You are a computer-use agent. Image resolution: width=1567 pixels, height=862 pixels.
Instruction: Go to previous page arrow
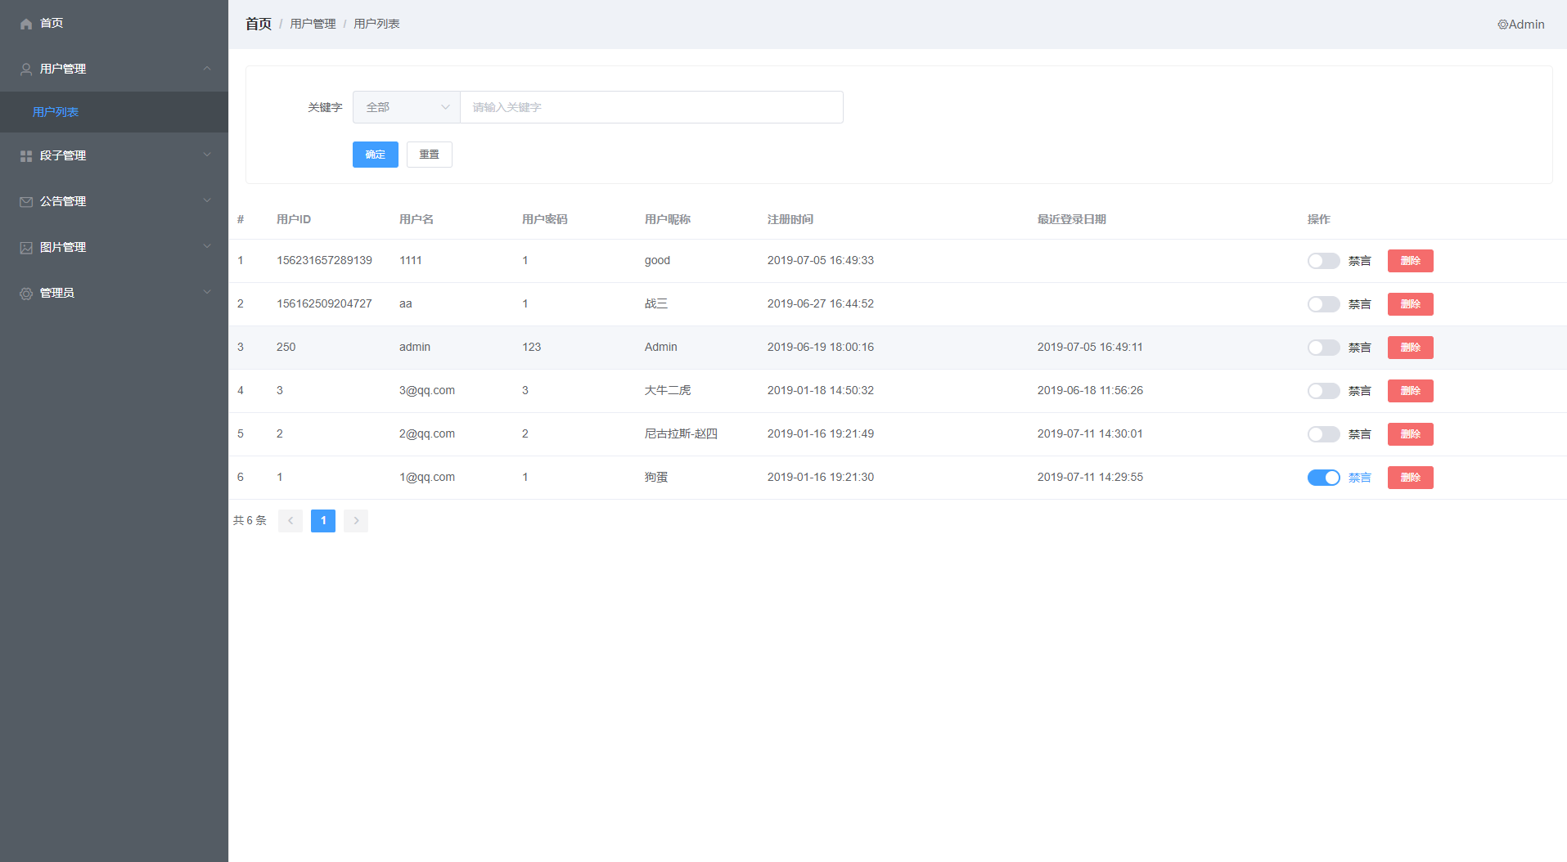point(290,521)
